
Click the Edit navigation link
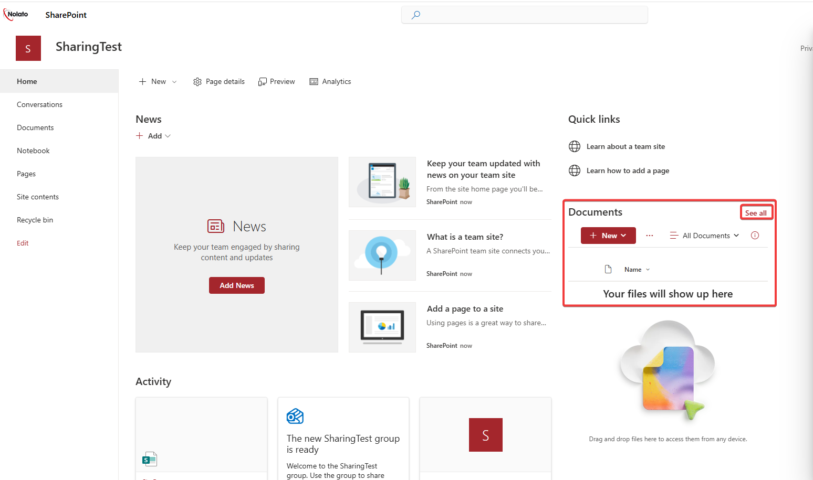coord(23,243)
